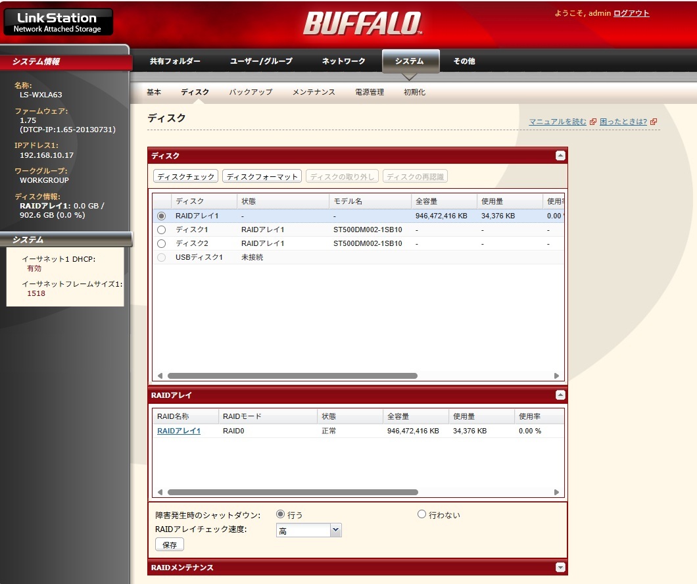Click disk table 状態 column header
The height and width of the screenshot is (584, 697).
coord(283,201)
